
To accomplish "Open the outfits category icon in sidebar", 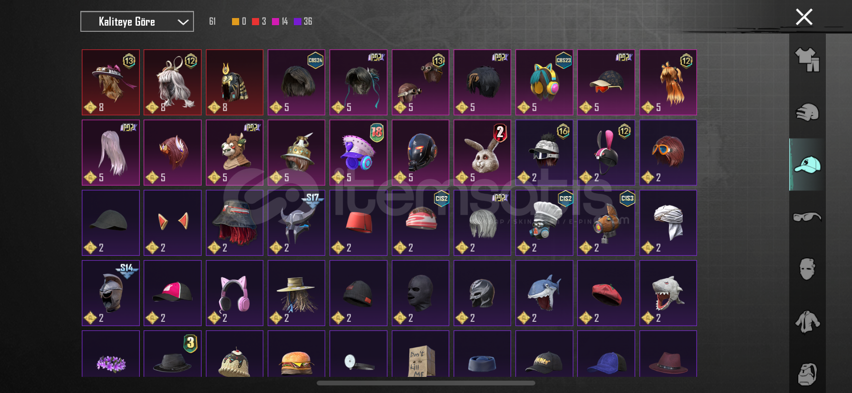I will (x=807, y=60).
